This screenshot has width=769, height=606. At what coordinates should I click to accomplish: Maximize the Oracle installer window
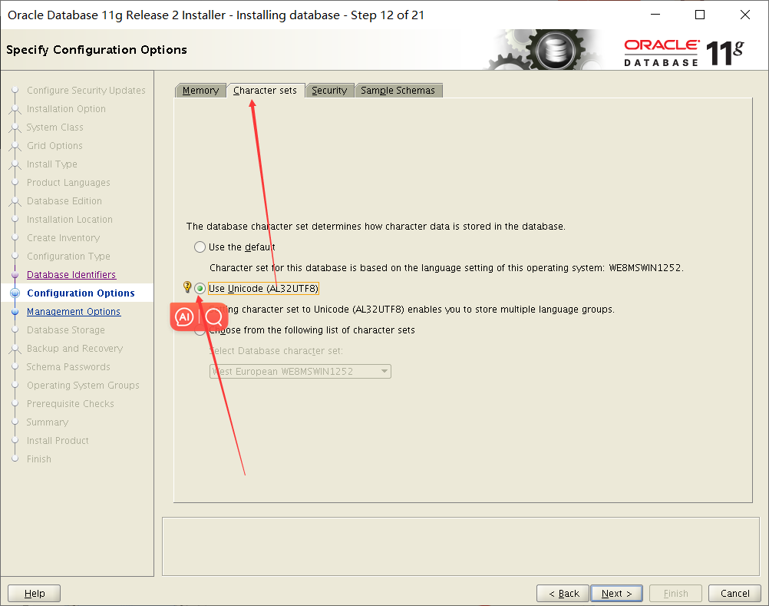click(700, 15)
